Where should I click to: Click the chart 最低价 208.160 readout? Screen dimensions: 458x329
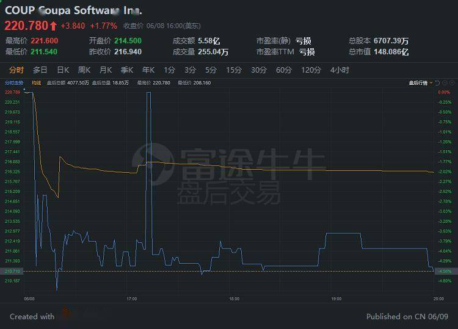(x=194, y=83)
